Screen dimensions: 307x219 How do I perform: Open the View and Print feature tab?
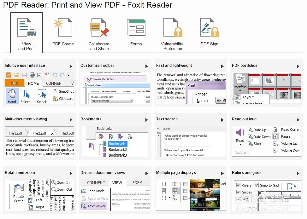27,32
